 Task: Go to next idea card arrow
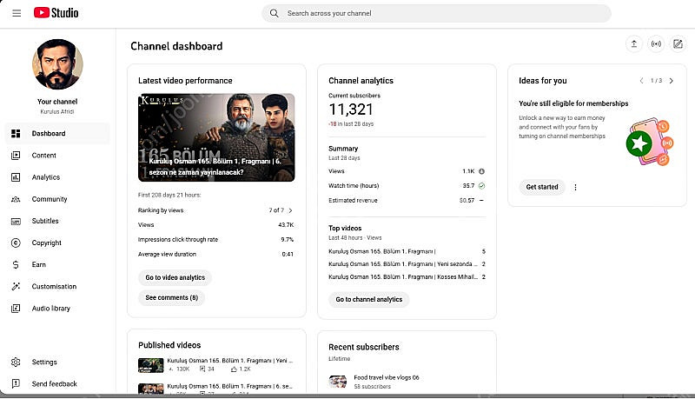pos(671,81)
